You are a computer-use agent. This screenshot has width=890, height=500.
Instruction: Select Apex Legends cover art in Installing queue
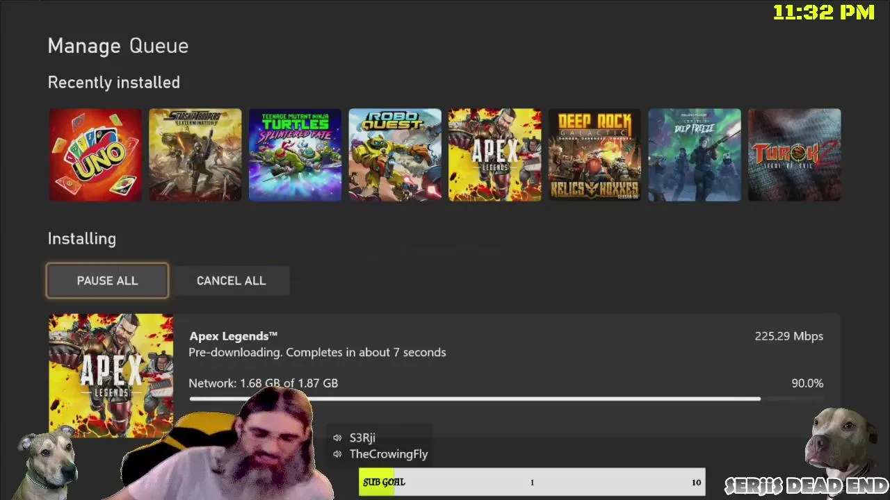click(111, 376)
